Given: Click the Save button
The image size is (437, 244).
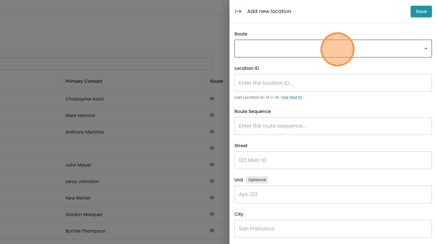Looking at the screenshot, I should [421, 11].
